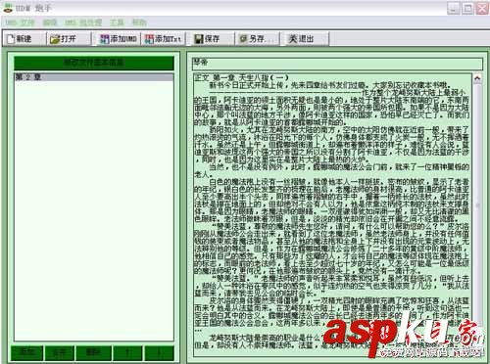490x364 pixels.
Task: Move chapter down with the ↓ button
Action: 159,352
